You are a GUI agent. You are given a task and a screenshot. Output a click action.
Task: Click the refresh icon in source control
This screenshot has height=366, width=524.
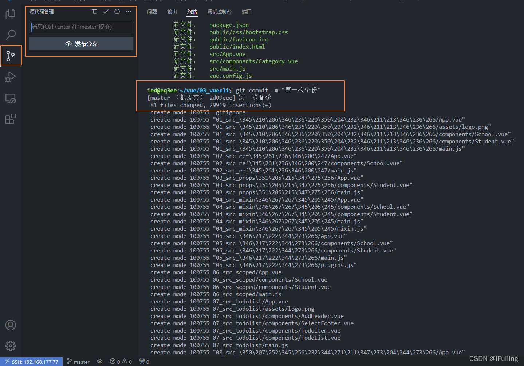coord(117,12)
